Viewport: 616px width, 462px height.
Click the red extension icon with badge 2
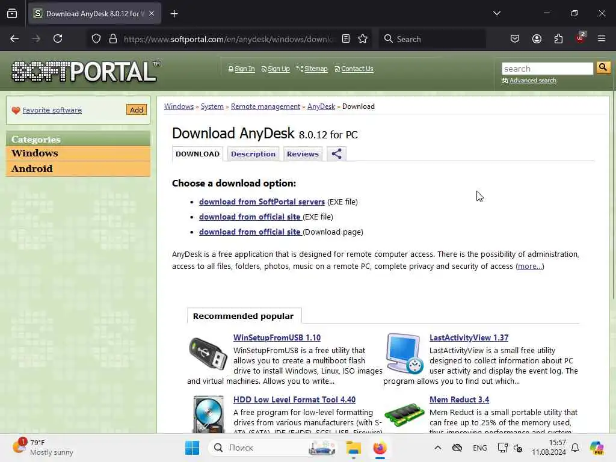[x=581, y=38]
